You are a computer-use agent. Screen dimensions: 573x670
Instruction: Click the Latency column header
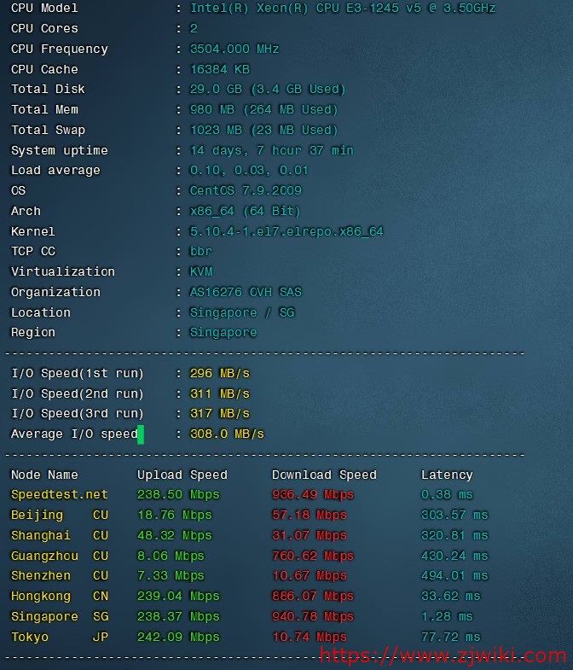pos(447,475)
